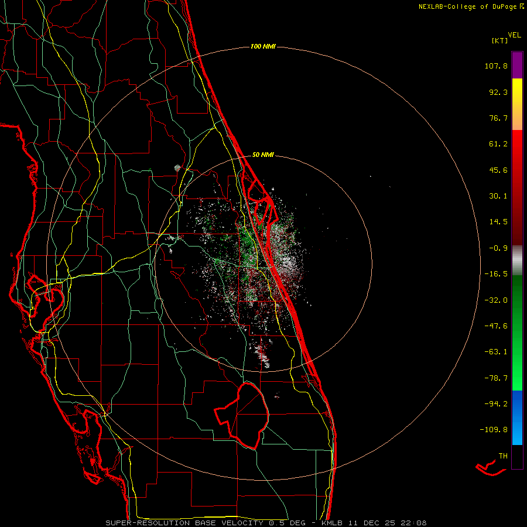Click the -78.7 velocity scale value
This screenshot has height=527, width=527.
(496, 378)
